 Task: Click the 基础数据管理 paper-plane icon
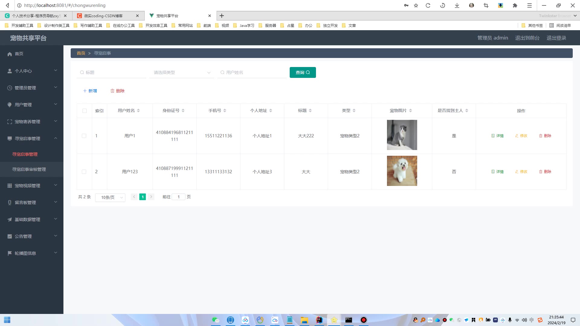10,219
